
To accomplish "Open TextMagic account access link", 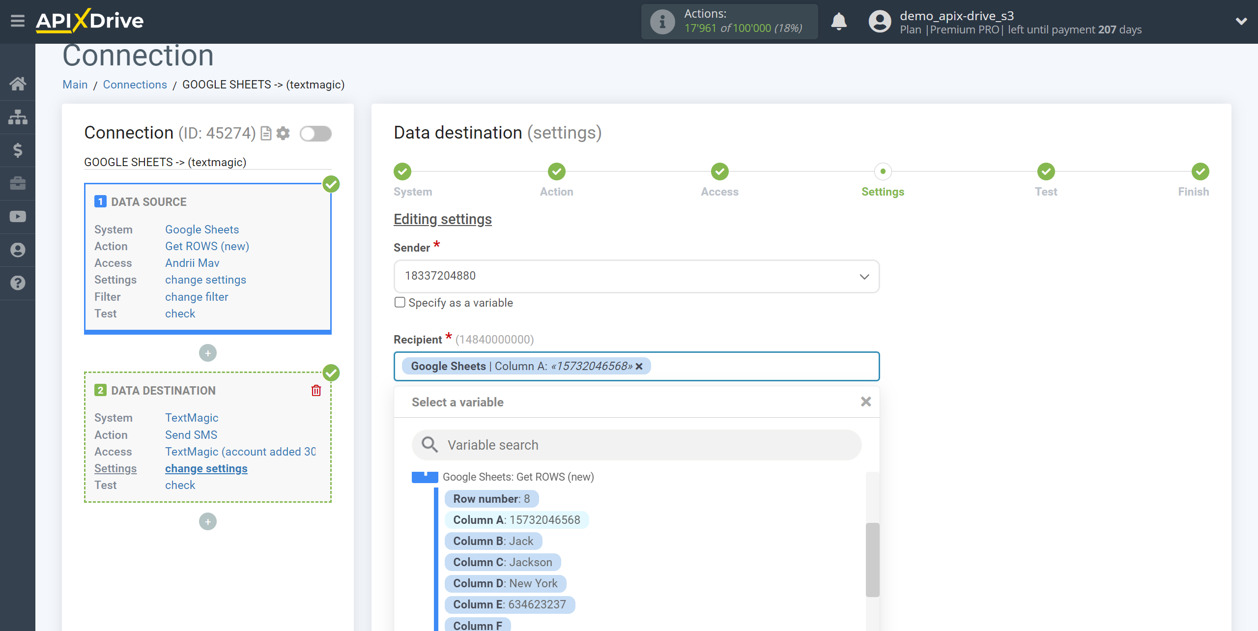I will [x=240, y=452].
